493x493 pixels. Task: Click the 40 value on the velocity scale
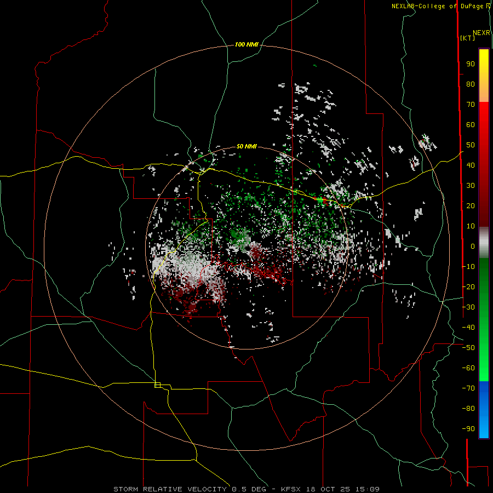click(471, 165)
